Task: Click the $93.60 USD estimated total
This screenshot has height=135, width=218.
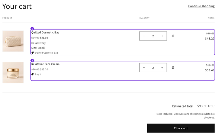Action: pyautogui.click(x=206, y=106)
